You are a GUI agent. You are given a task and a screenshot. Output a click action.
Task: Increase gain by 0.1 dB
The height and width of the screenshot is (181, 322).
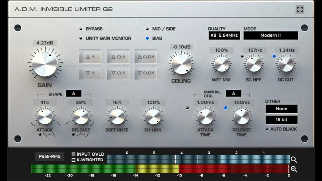click(118, 57)
